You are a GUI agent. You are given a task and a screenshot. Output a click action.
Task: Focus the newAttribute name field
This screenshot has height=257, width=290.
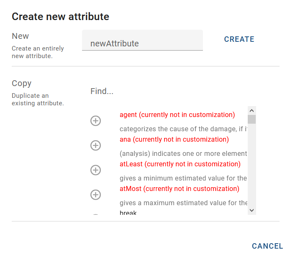tap(142, 43)
